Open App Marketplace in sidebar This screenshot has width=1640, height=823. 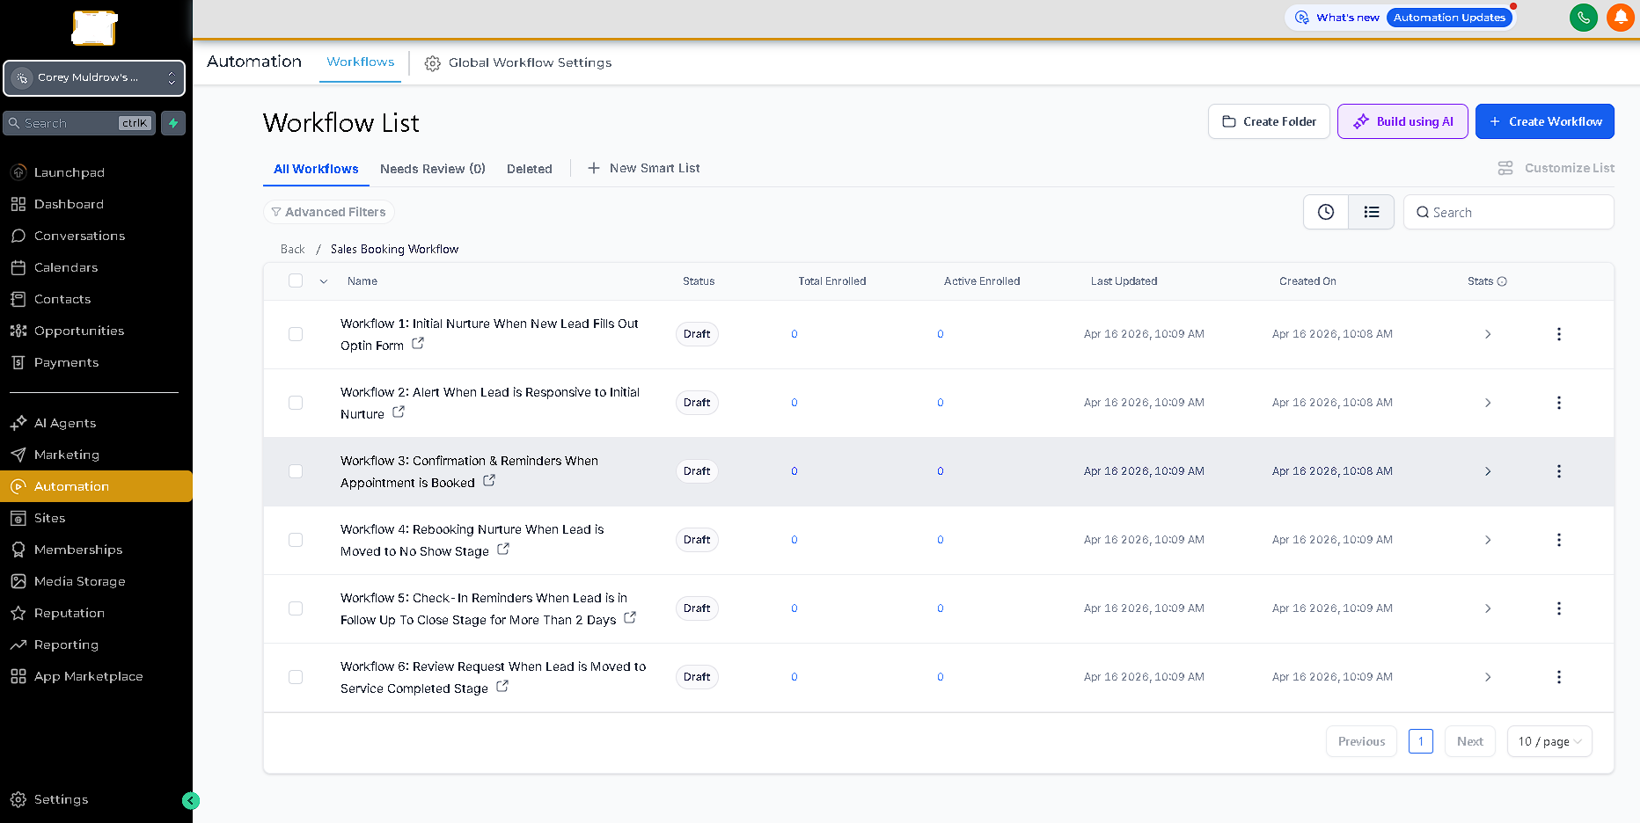tap(96, 676)
